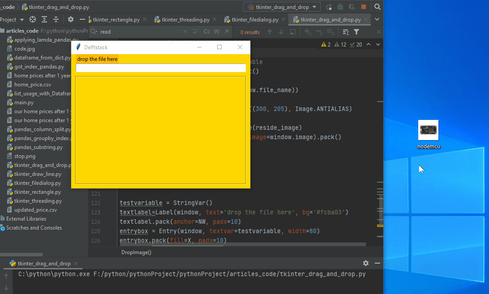Open the tkinter_drag_and_drop run configuration dropdown
The width and height of the screenshot is (489, 294).
[x=282, y=7]
